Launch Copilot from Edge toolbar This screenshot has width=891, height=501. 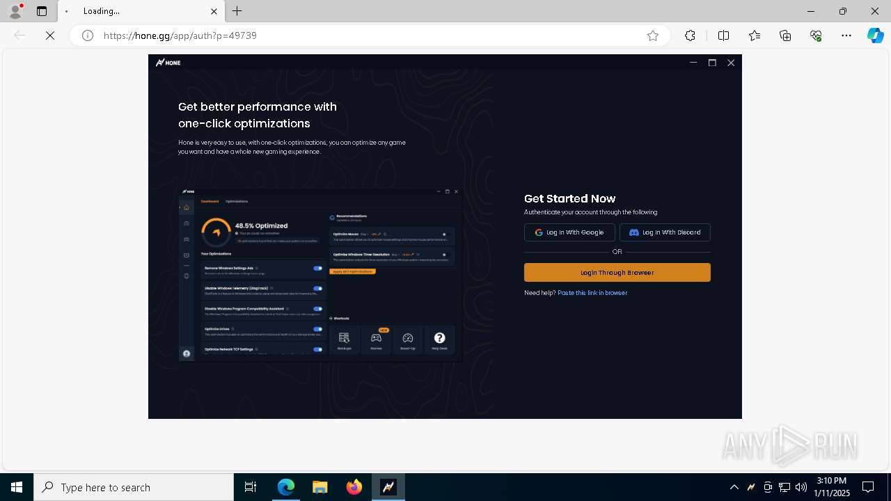point(875,35)
